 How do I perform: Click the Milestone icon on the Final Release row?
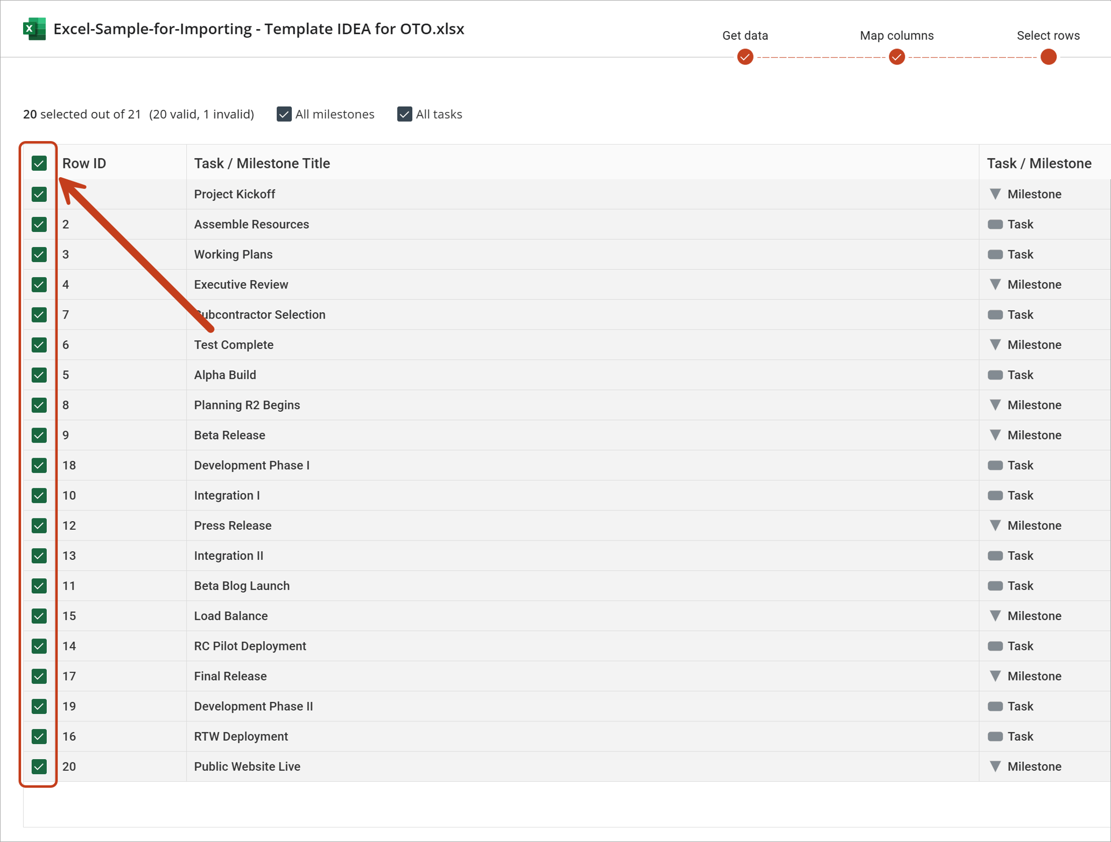click(x=996, y=676)
